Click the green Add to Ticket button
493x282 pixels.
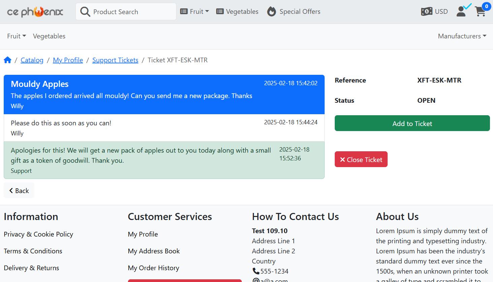tap(412, 123)
